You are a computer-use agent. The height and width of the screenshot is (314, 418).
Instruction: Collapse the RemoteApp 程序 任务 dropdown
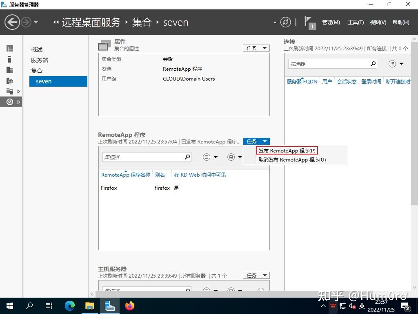coord(256,141)
